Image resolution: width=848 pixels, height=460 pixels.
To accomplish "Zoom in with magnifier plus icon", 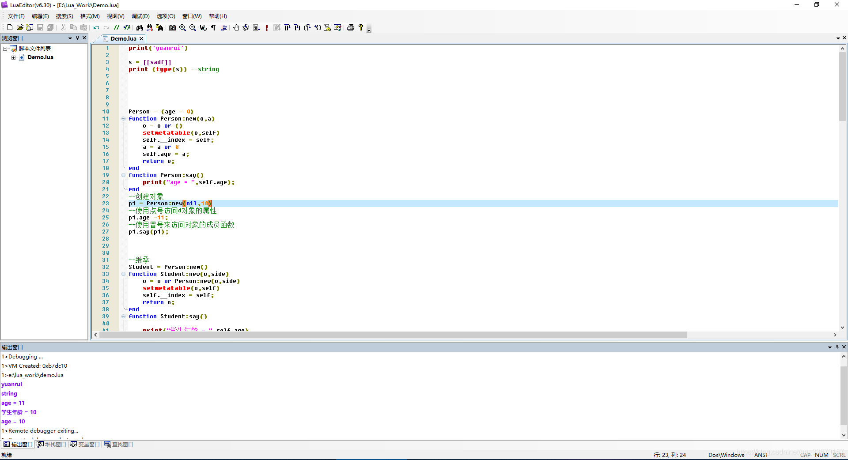I will (182, 27).
